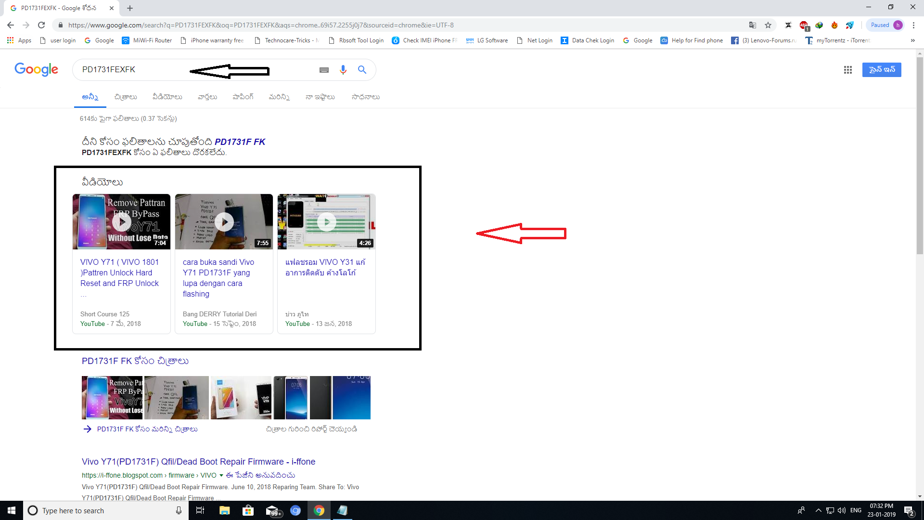Show more bookmarks with the chevron
The width and height of the screenshot is (924, 520).
coord(913,40)
